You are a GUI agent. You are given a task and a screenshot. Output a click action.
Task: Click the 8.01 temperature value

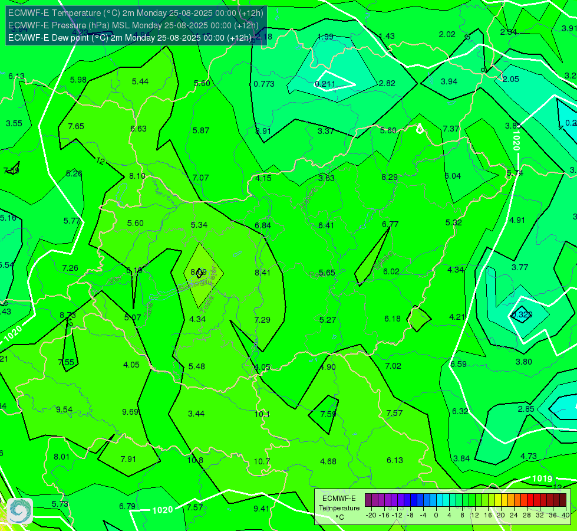pos(61,457)
